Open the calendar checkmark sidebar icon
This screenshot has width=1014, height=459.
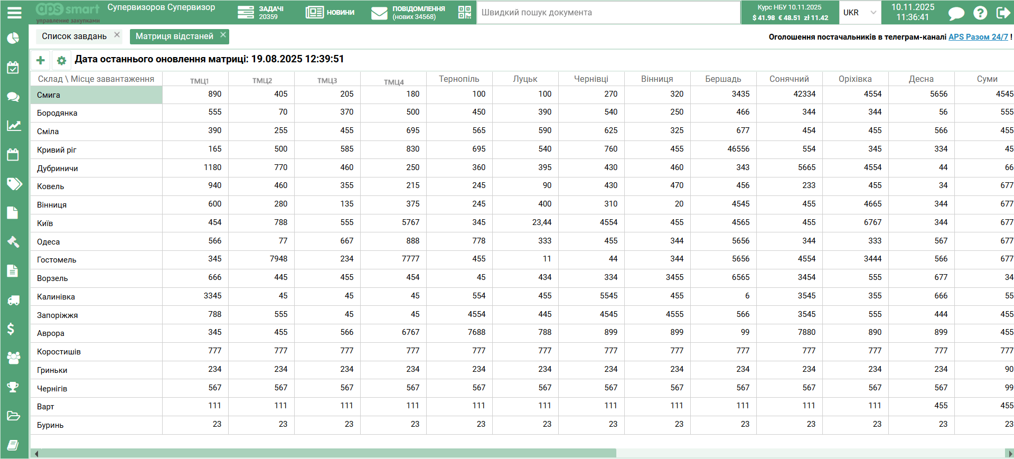coord(13,68)
